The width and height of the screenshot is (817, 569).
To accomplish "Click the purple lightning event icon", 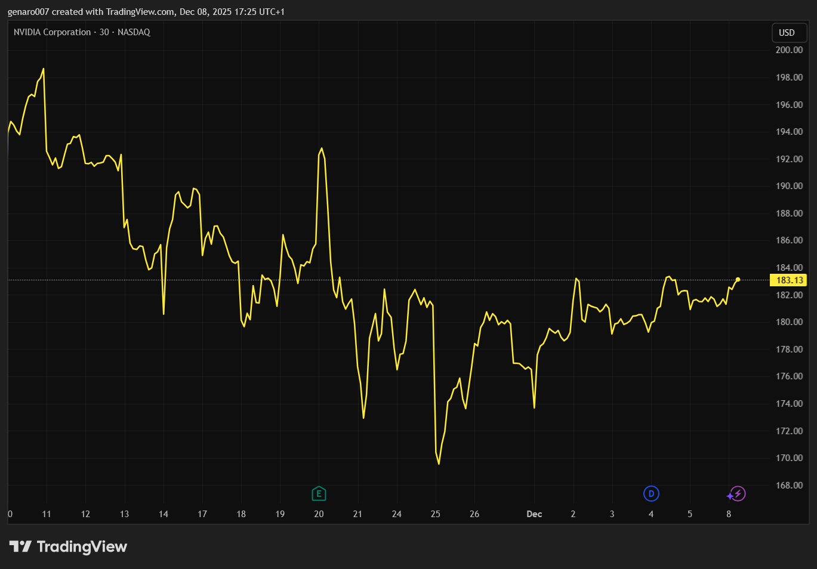I will tap(738, 494).
